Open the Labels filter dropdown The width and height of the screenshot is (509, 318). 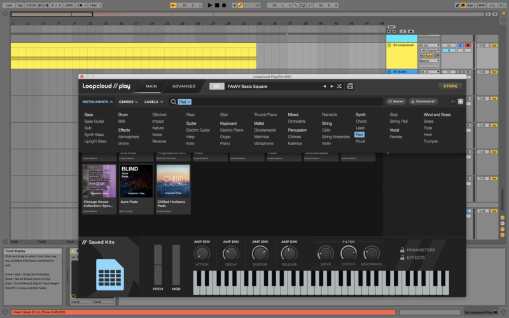(153, 102)
